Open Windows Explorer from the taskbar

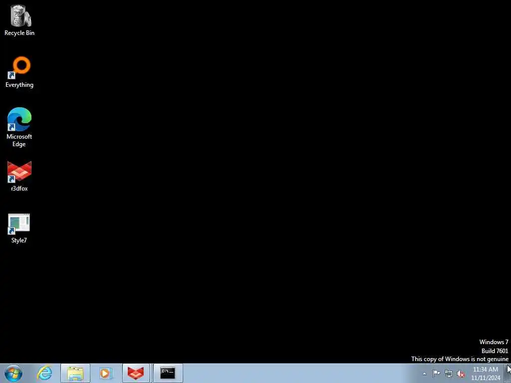pyautogui.click(x=75, y=373)
